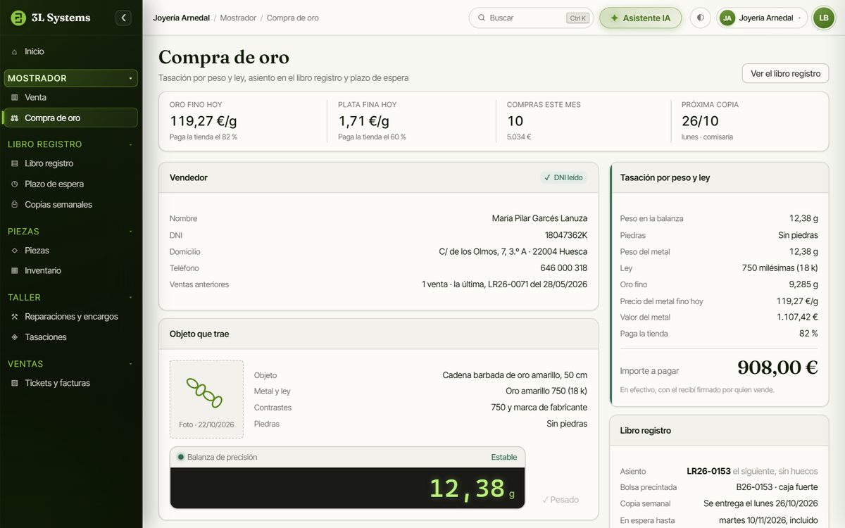Click the Ley value 750 milésimas (18 k)
Screen dimensions: 845x528
click(x=780, y=268)
